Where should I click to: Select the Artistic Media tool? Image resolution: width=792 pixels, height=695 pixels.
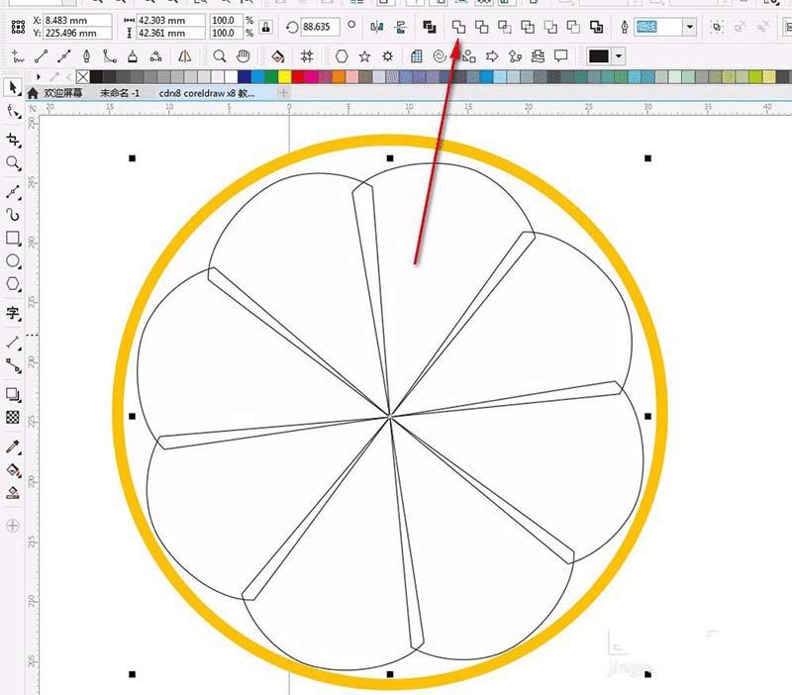[x=13, y=215]
